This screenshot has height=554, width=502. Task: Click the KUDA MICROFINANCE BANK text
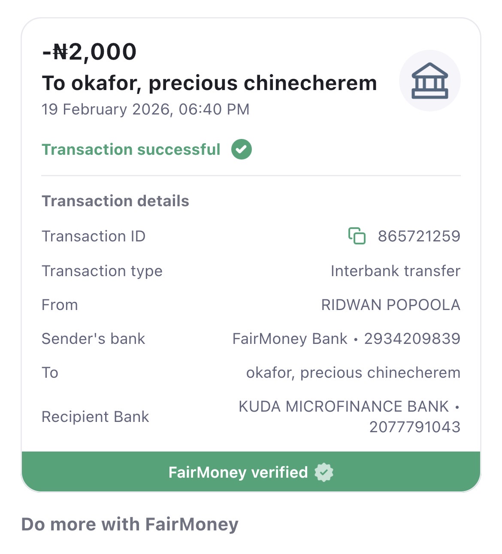coord(344,406)
